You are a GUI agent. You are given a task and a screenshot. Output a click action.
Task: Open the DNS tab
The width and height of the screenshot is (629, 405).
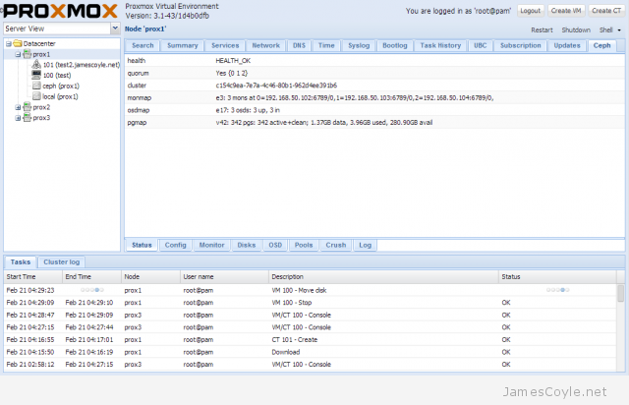[x=299, y=46]
